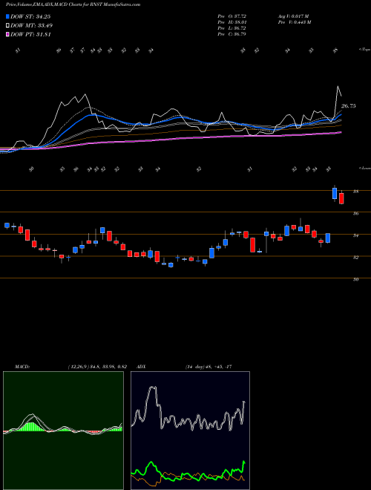Click the last red candlestick near 38

pos(341,198)
